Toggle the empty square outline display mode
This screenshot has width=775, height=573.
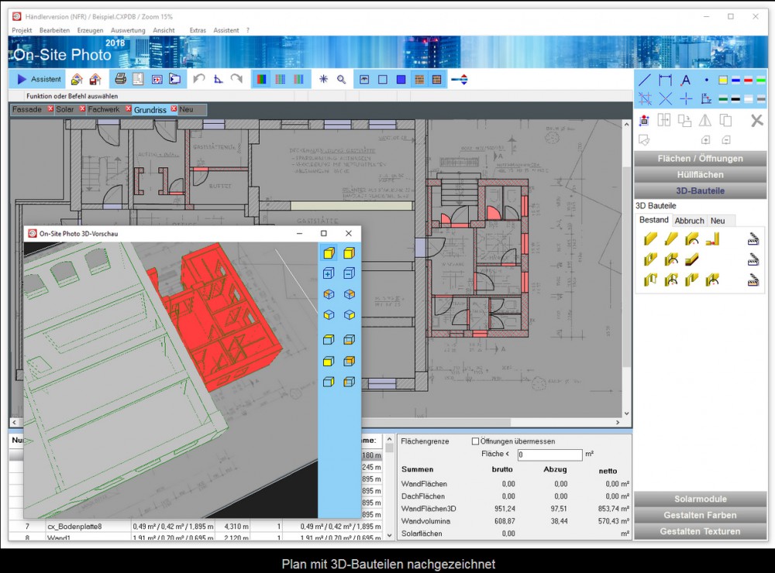(383, 80)
